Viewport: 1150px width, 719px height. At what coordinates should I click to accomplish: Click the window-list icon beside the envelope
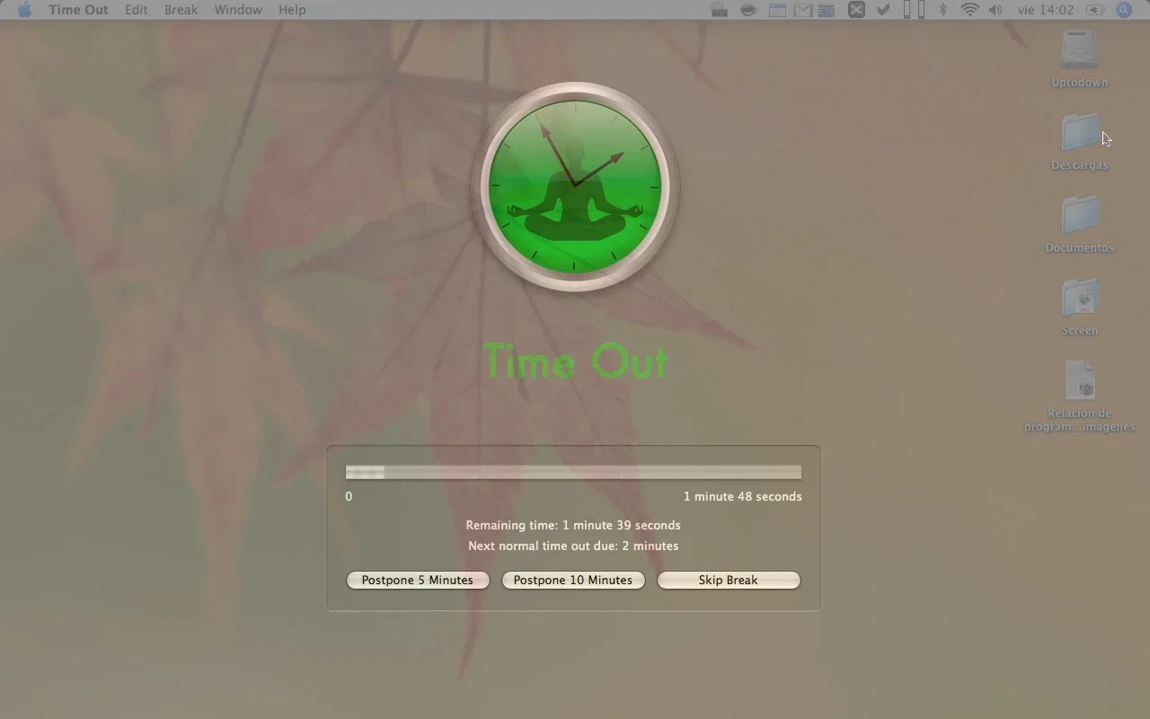pos(827,10)
